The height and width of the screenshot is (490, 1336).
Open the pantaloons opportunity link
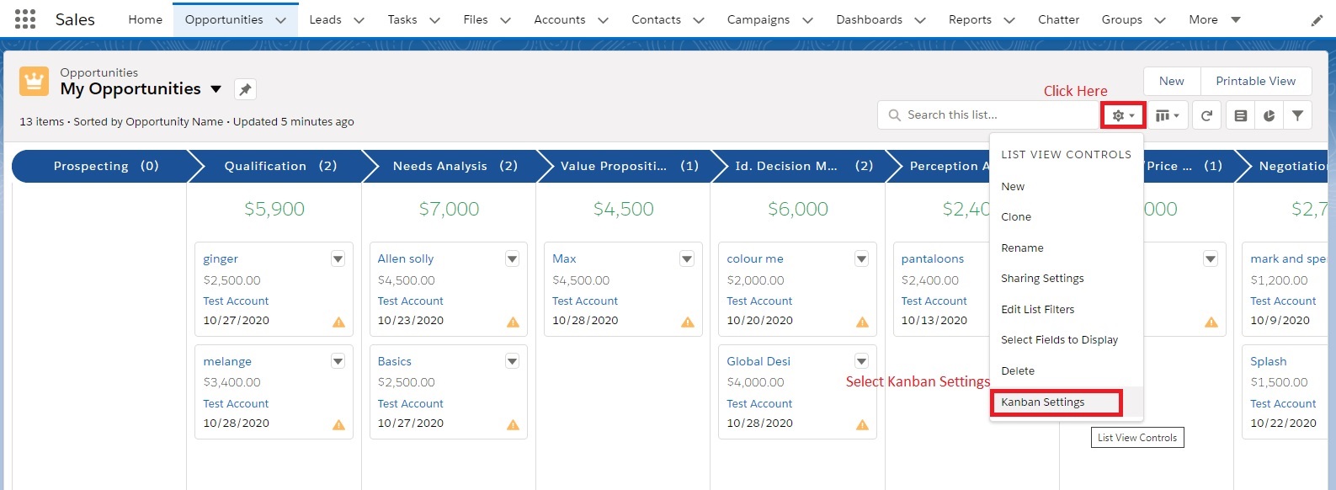click(x=933, y=258)
